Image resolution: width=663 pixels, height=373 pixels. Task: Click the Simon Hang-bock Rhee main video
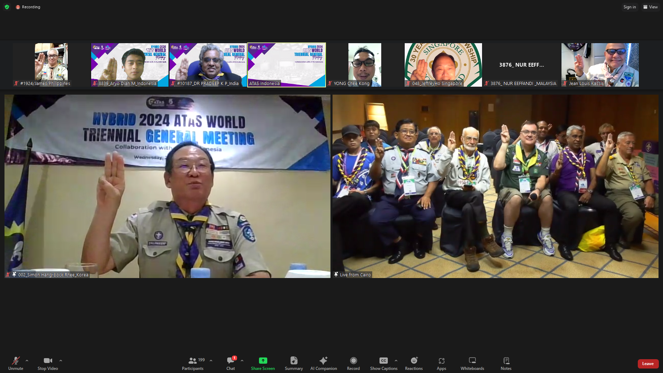click(x=167, y=186)
